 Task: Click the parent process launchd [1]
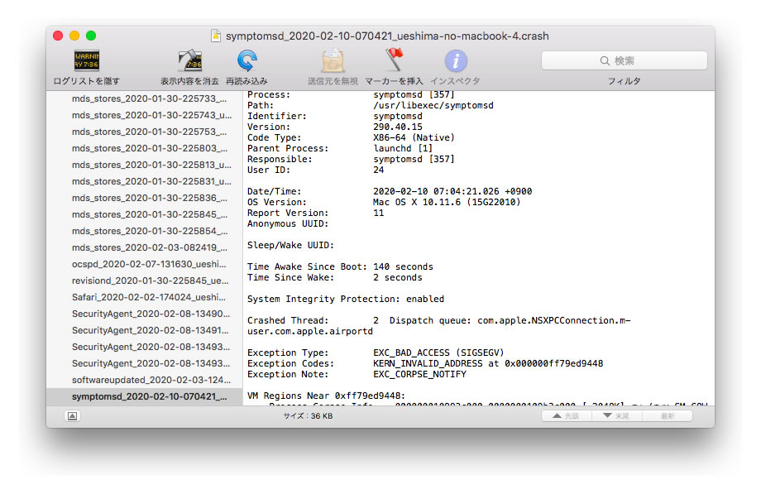[402, 148]
